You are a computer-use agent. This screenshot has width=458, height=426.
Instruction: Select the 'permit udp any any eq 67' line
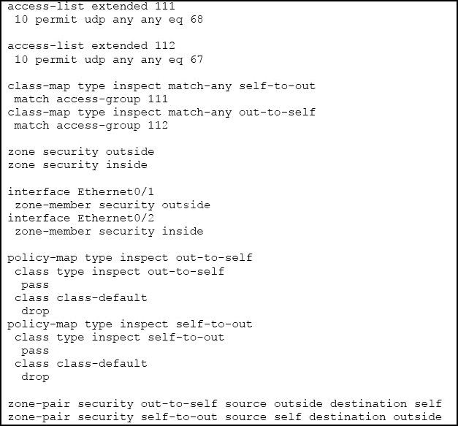109,60
